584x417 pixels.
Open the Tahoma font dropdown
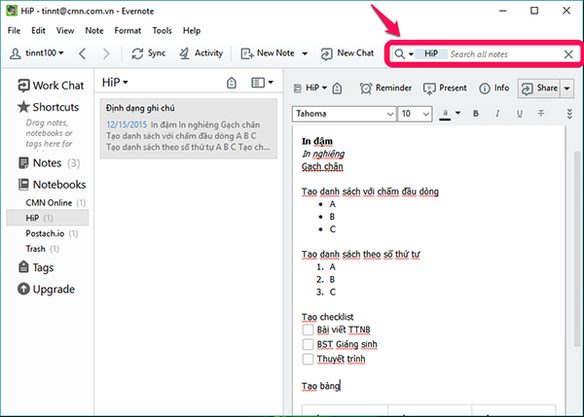click(344, 114)
